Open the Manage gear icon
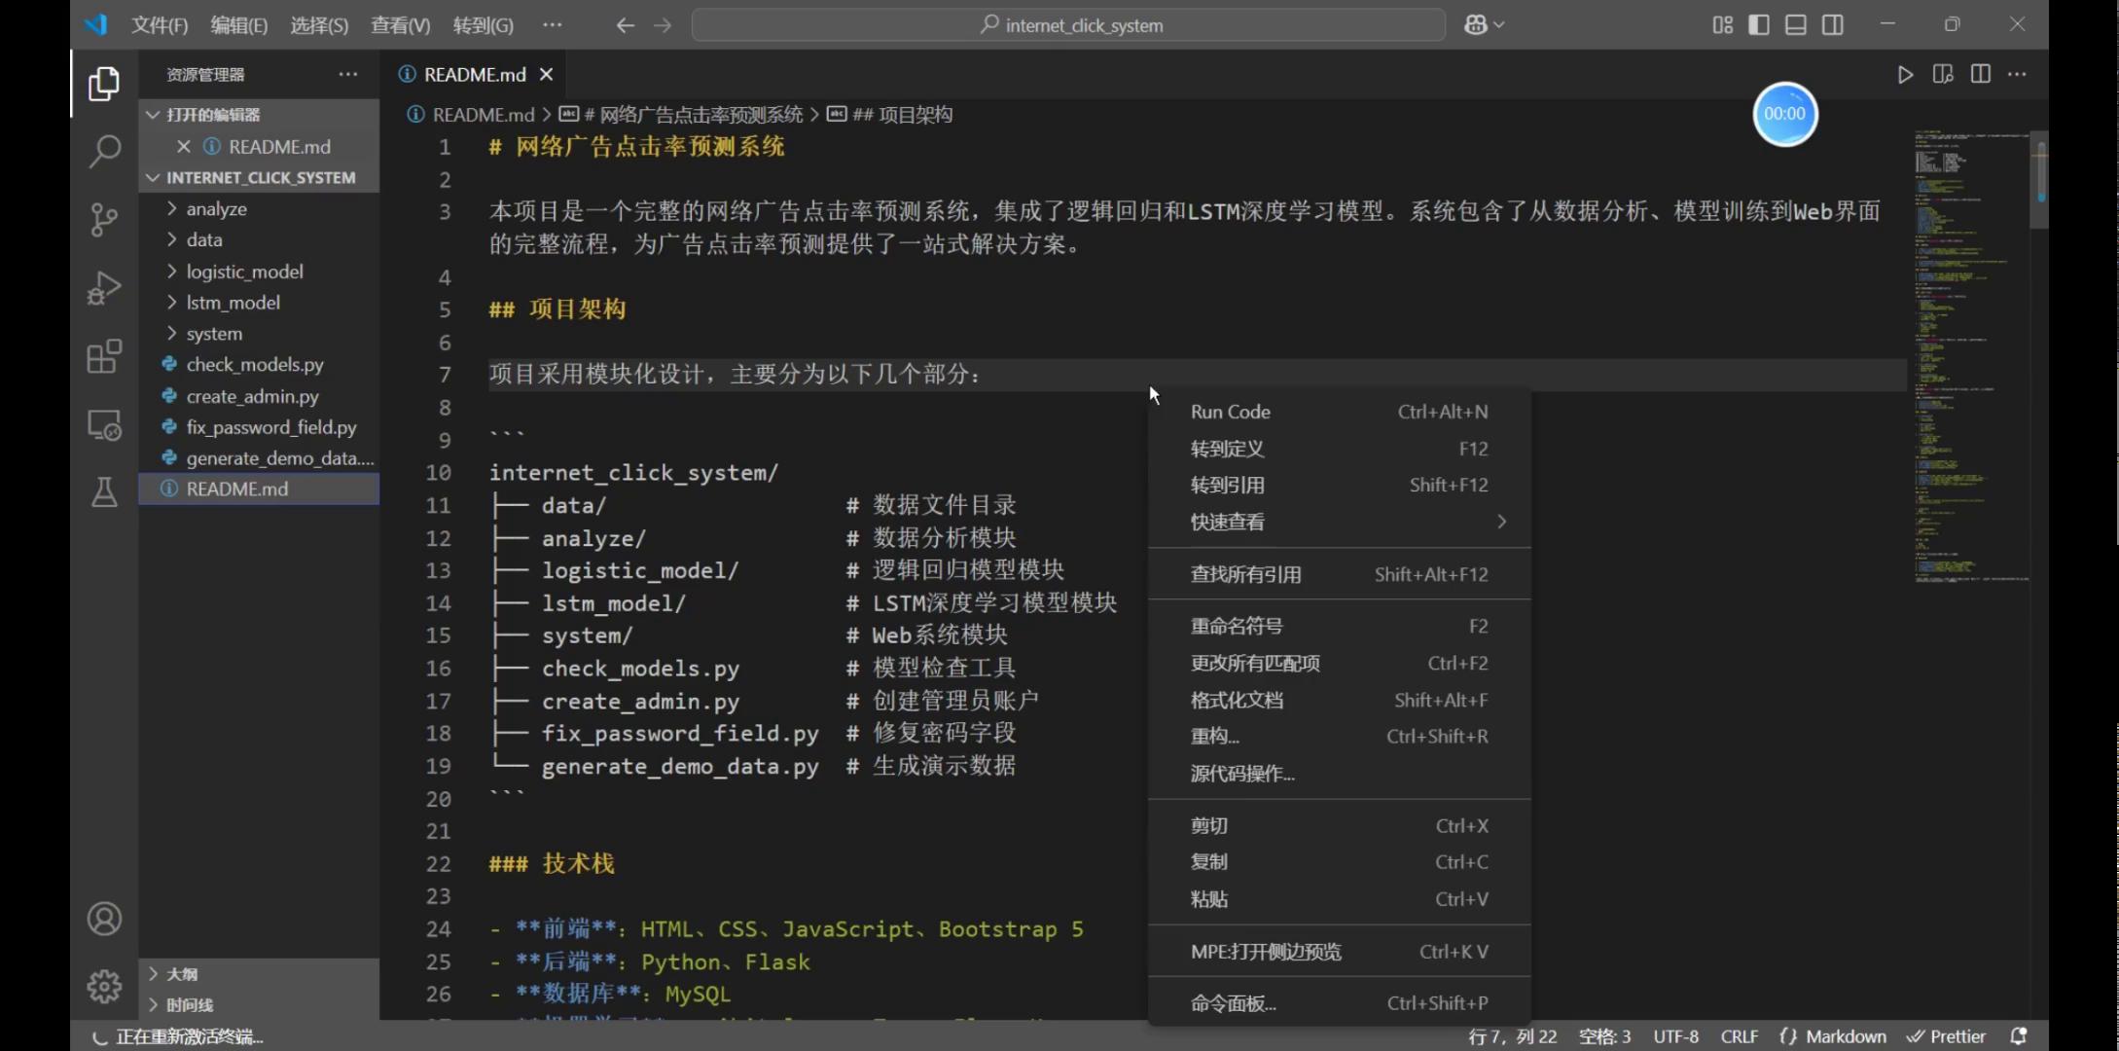The image size is (2119, 1051). (104, 987)
